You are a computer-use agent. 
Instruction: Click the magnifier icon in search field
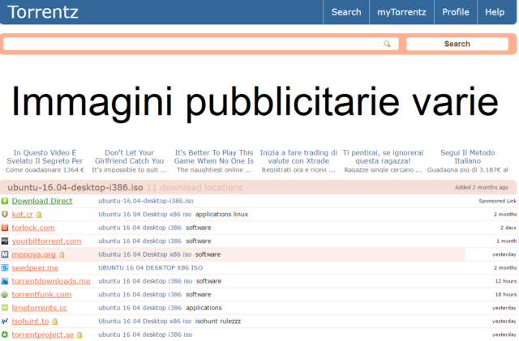tap(387, 44)
